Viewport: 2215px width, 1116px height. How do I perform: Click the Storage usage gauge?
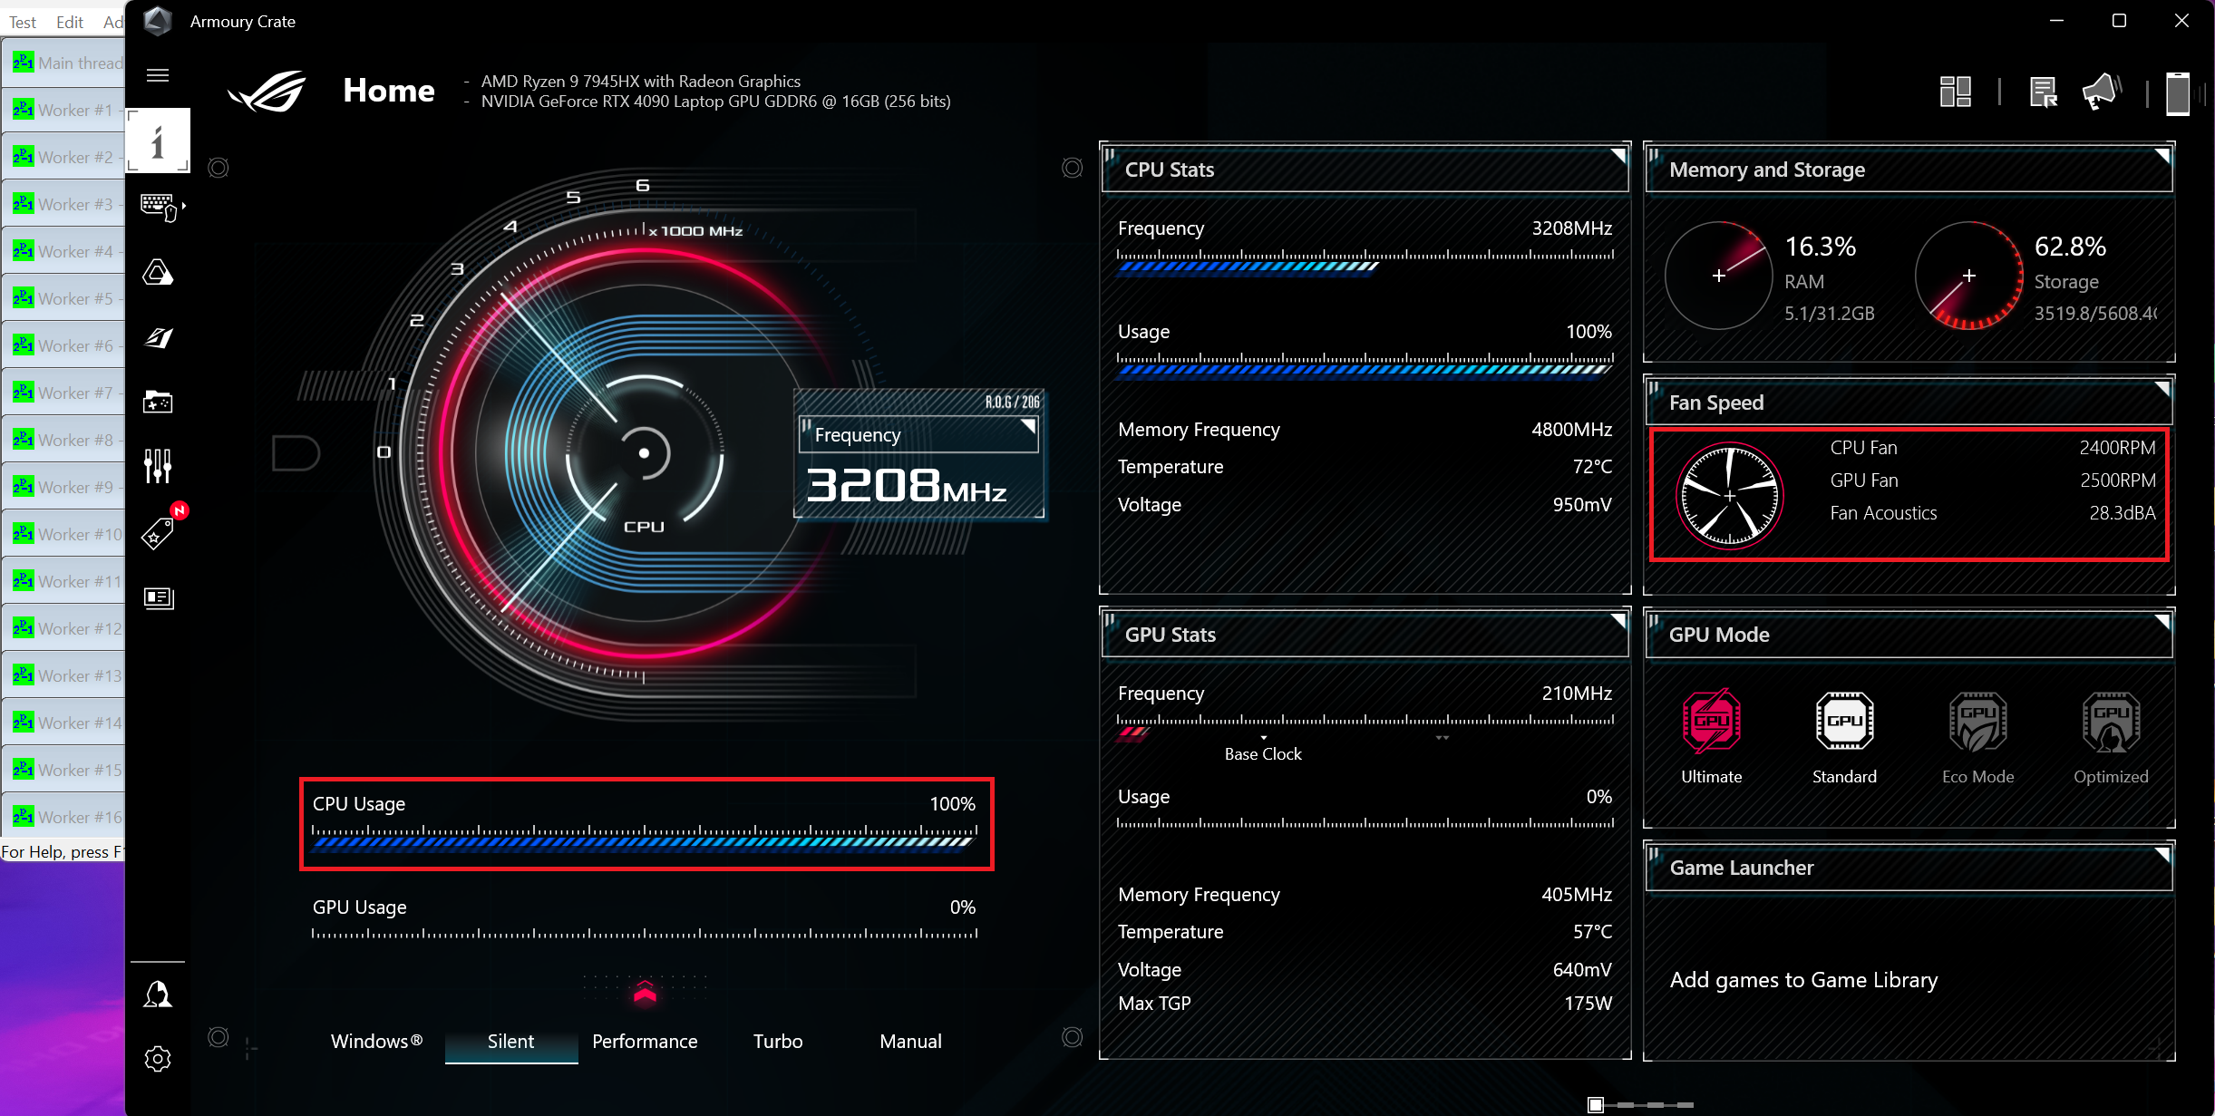tap(1968, 276)
